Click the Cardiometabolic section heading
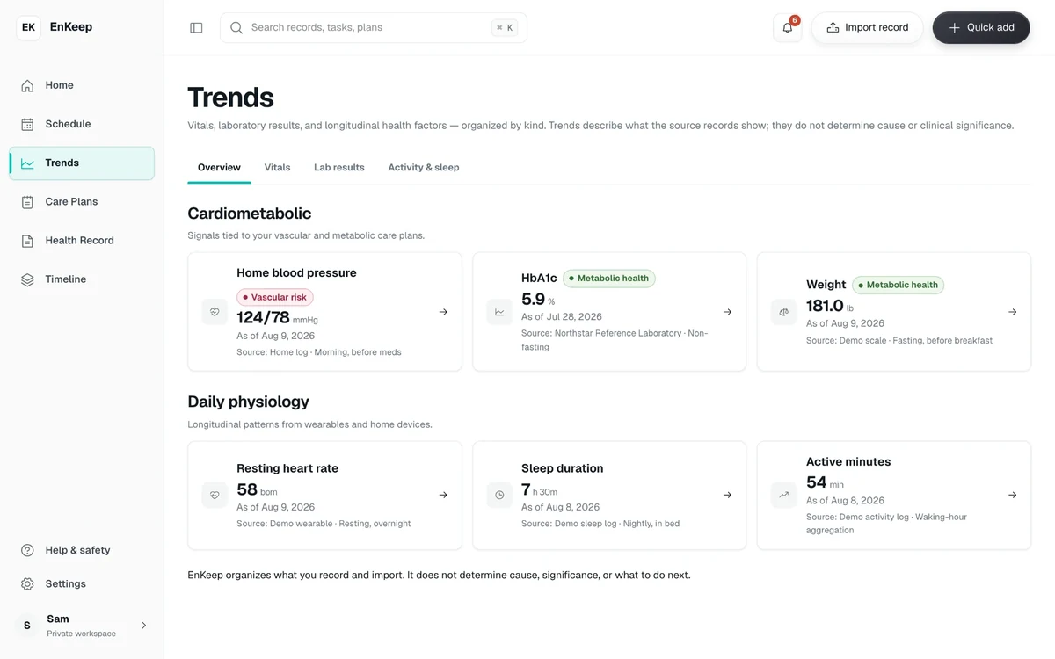The width and height of the screenshot is (1055, 659). [250, 214]
